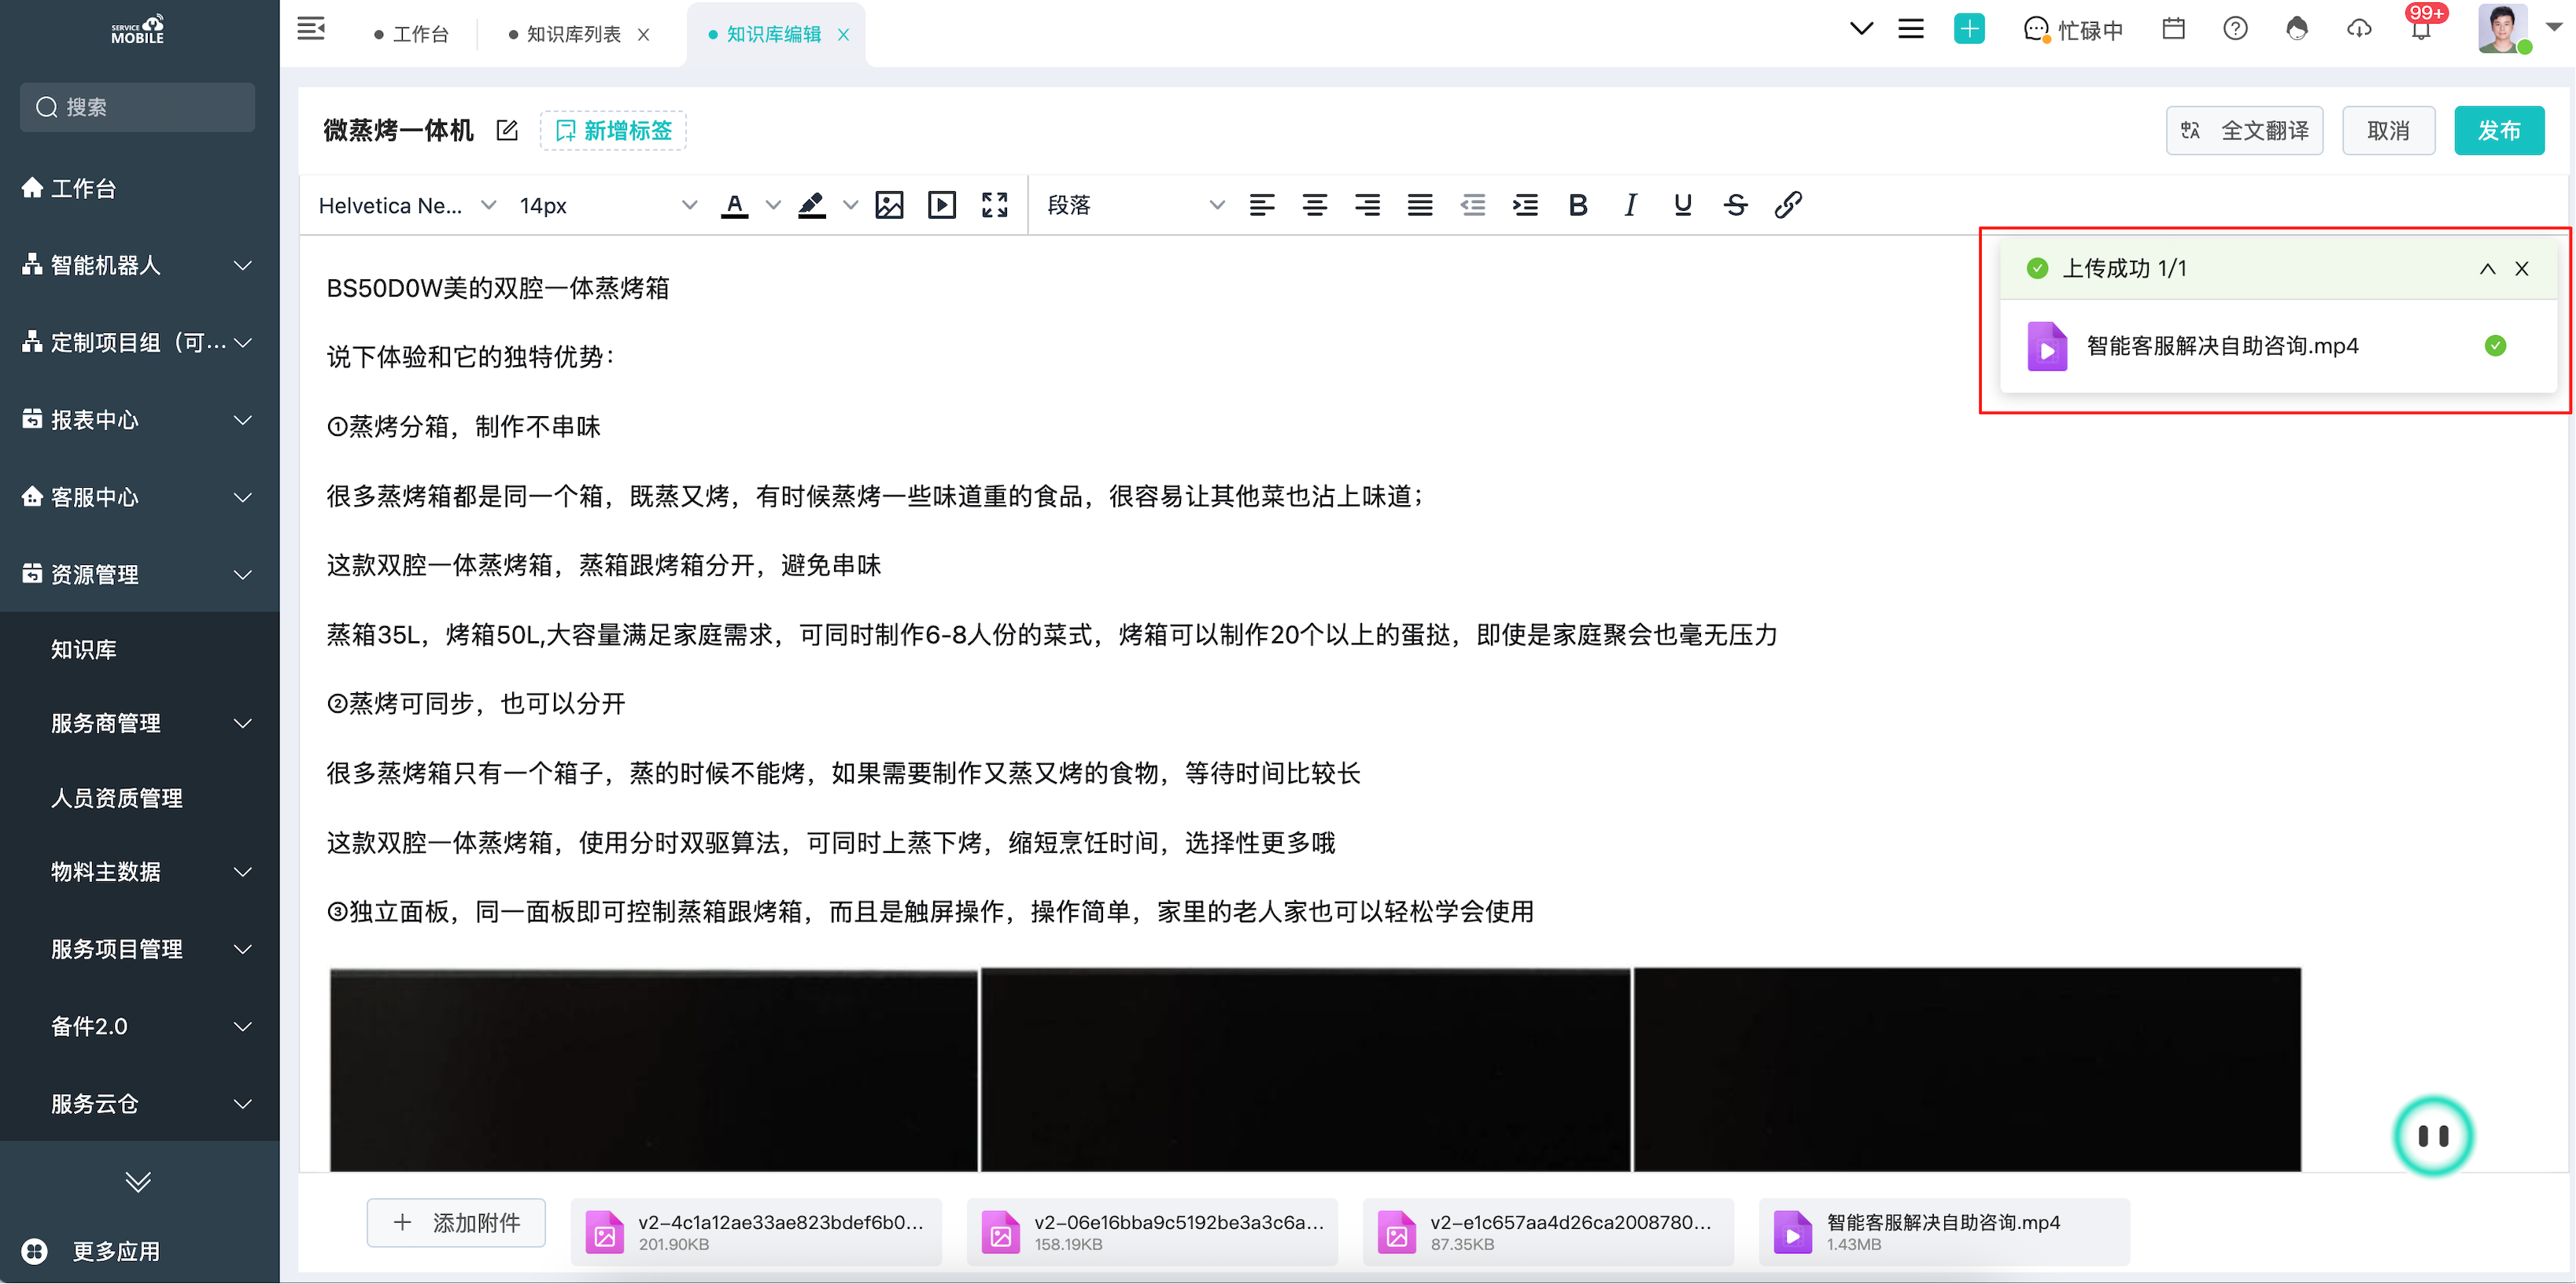Click the insert hyperlink icon
The width and height of the screenshot is (2576, 1284).
(1788, 205)
